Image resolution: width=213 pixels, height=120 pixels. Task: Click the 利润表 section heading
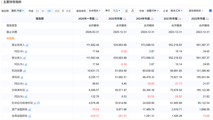[x=10, y=38]
